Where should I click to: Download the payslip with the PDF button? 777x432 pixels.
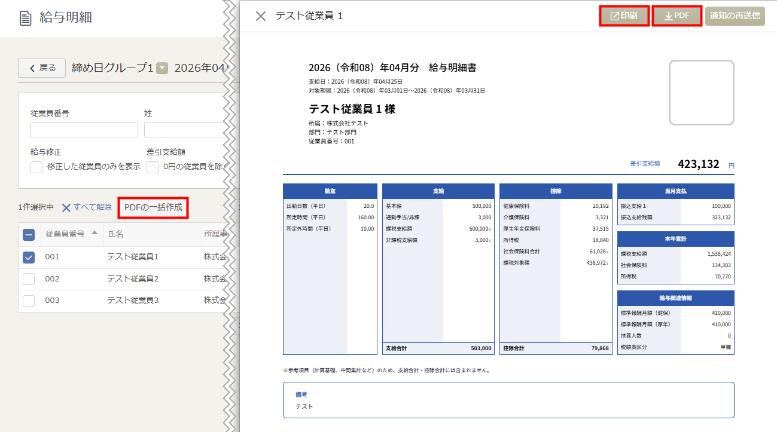click(677, 16)
